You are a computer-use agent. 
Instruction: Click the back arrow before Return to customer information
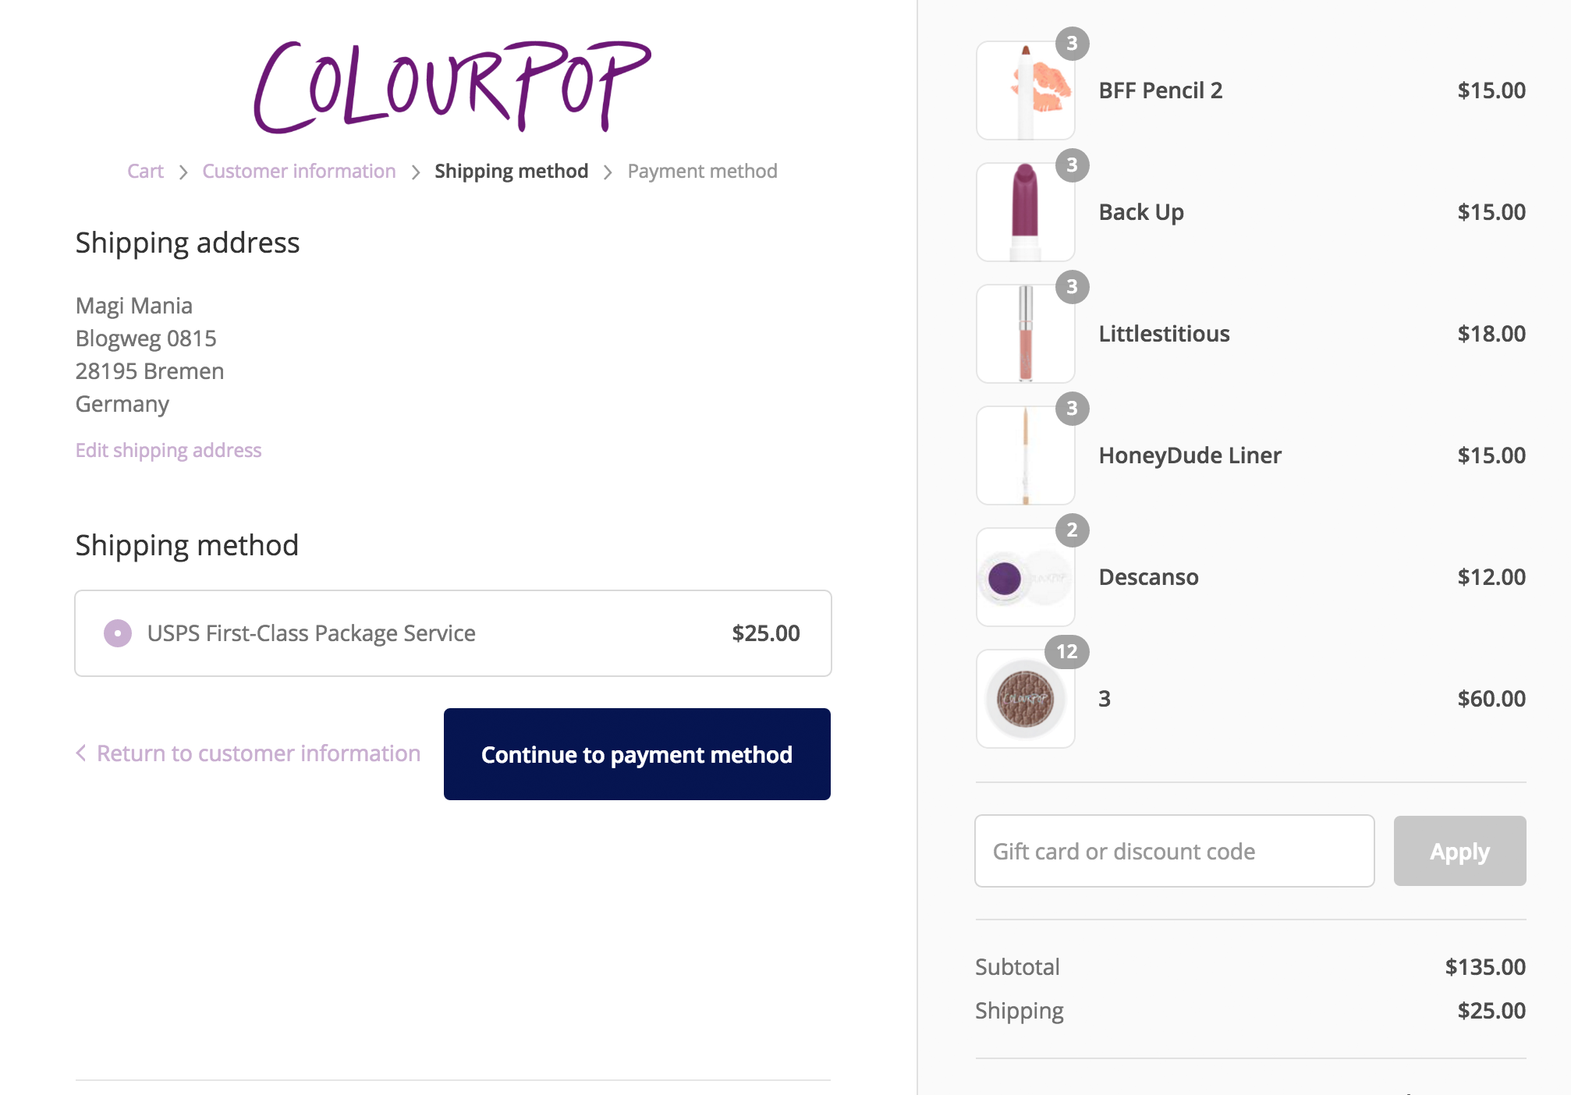pos(81,753)
